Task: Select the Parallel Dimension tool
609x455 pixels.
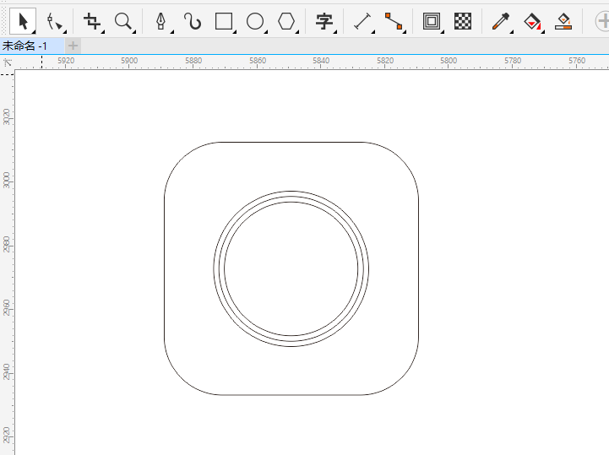Action: [x=362, y=21]
